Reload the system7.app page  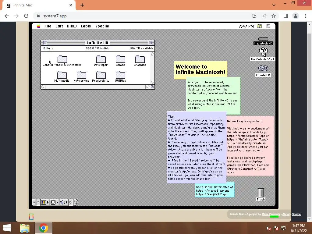[26, 16]
